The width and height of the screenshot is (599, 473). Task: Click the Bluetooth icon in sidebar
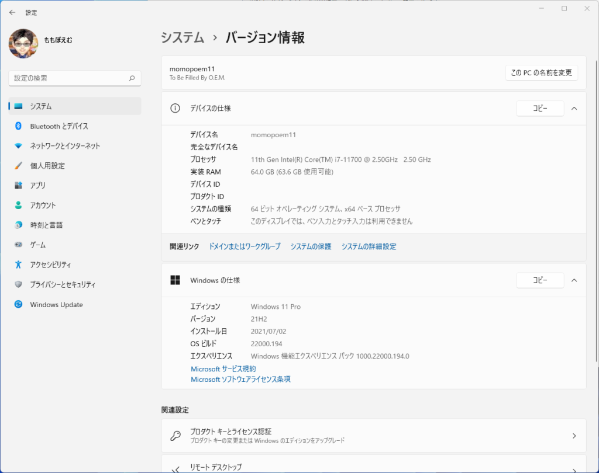coord(18,126)
